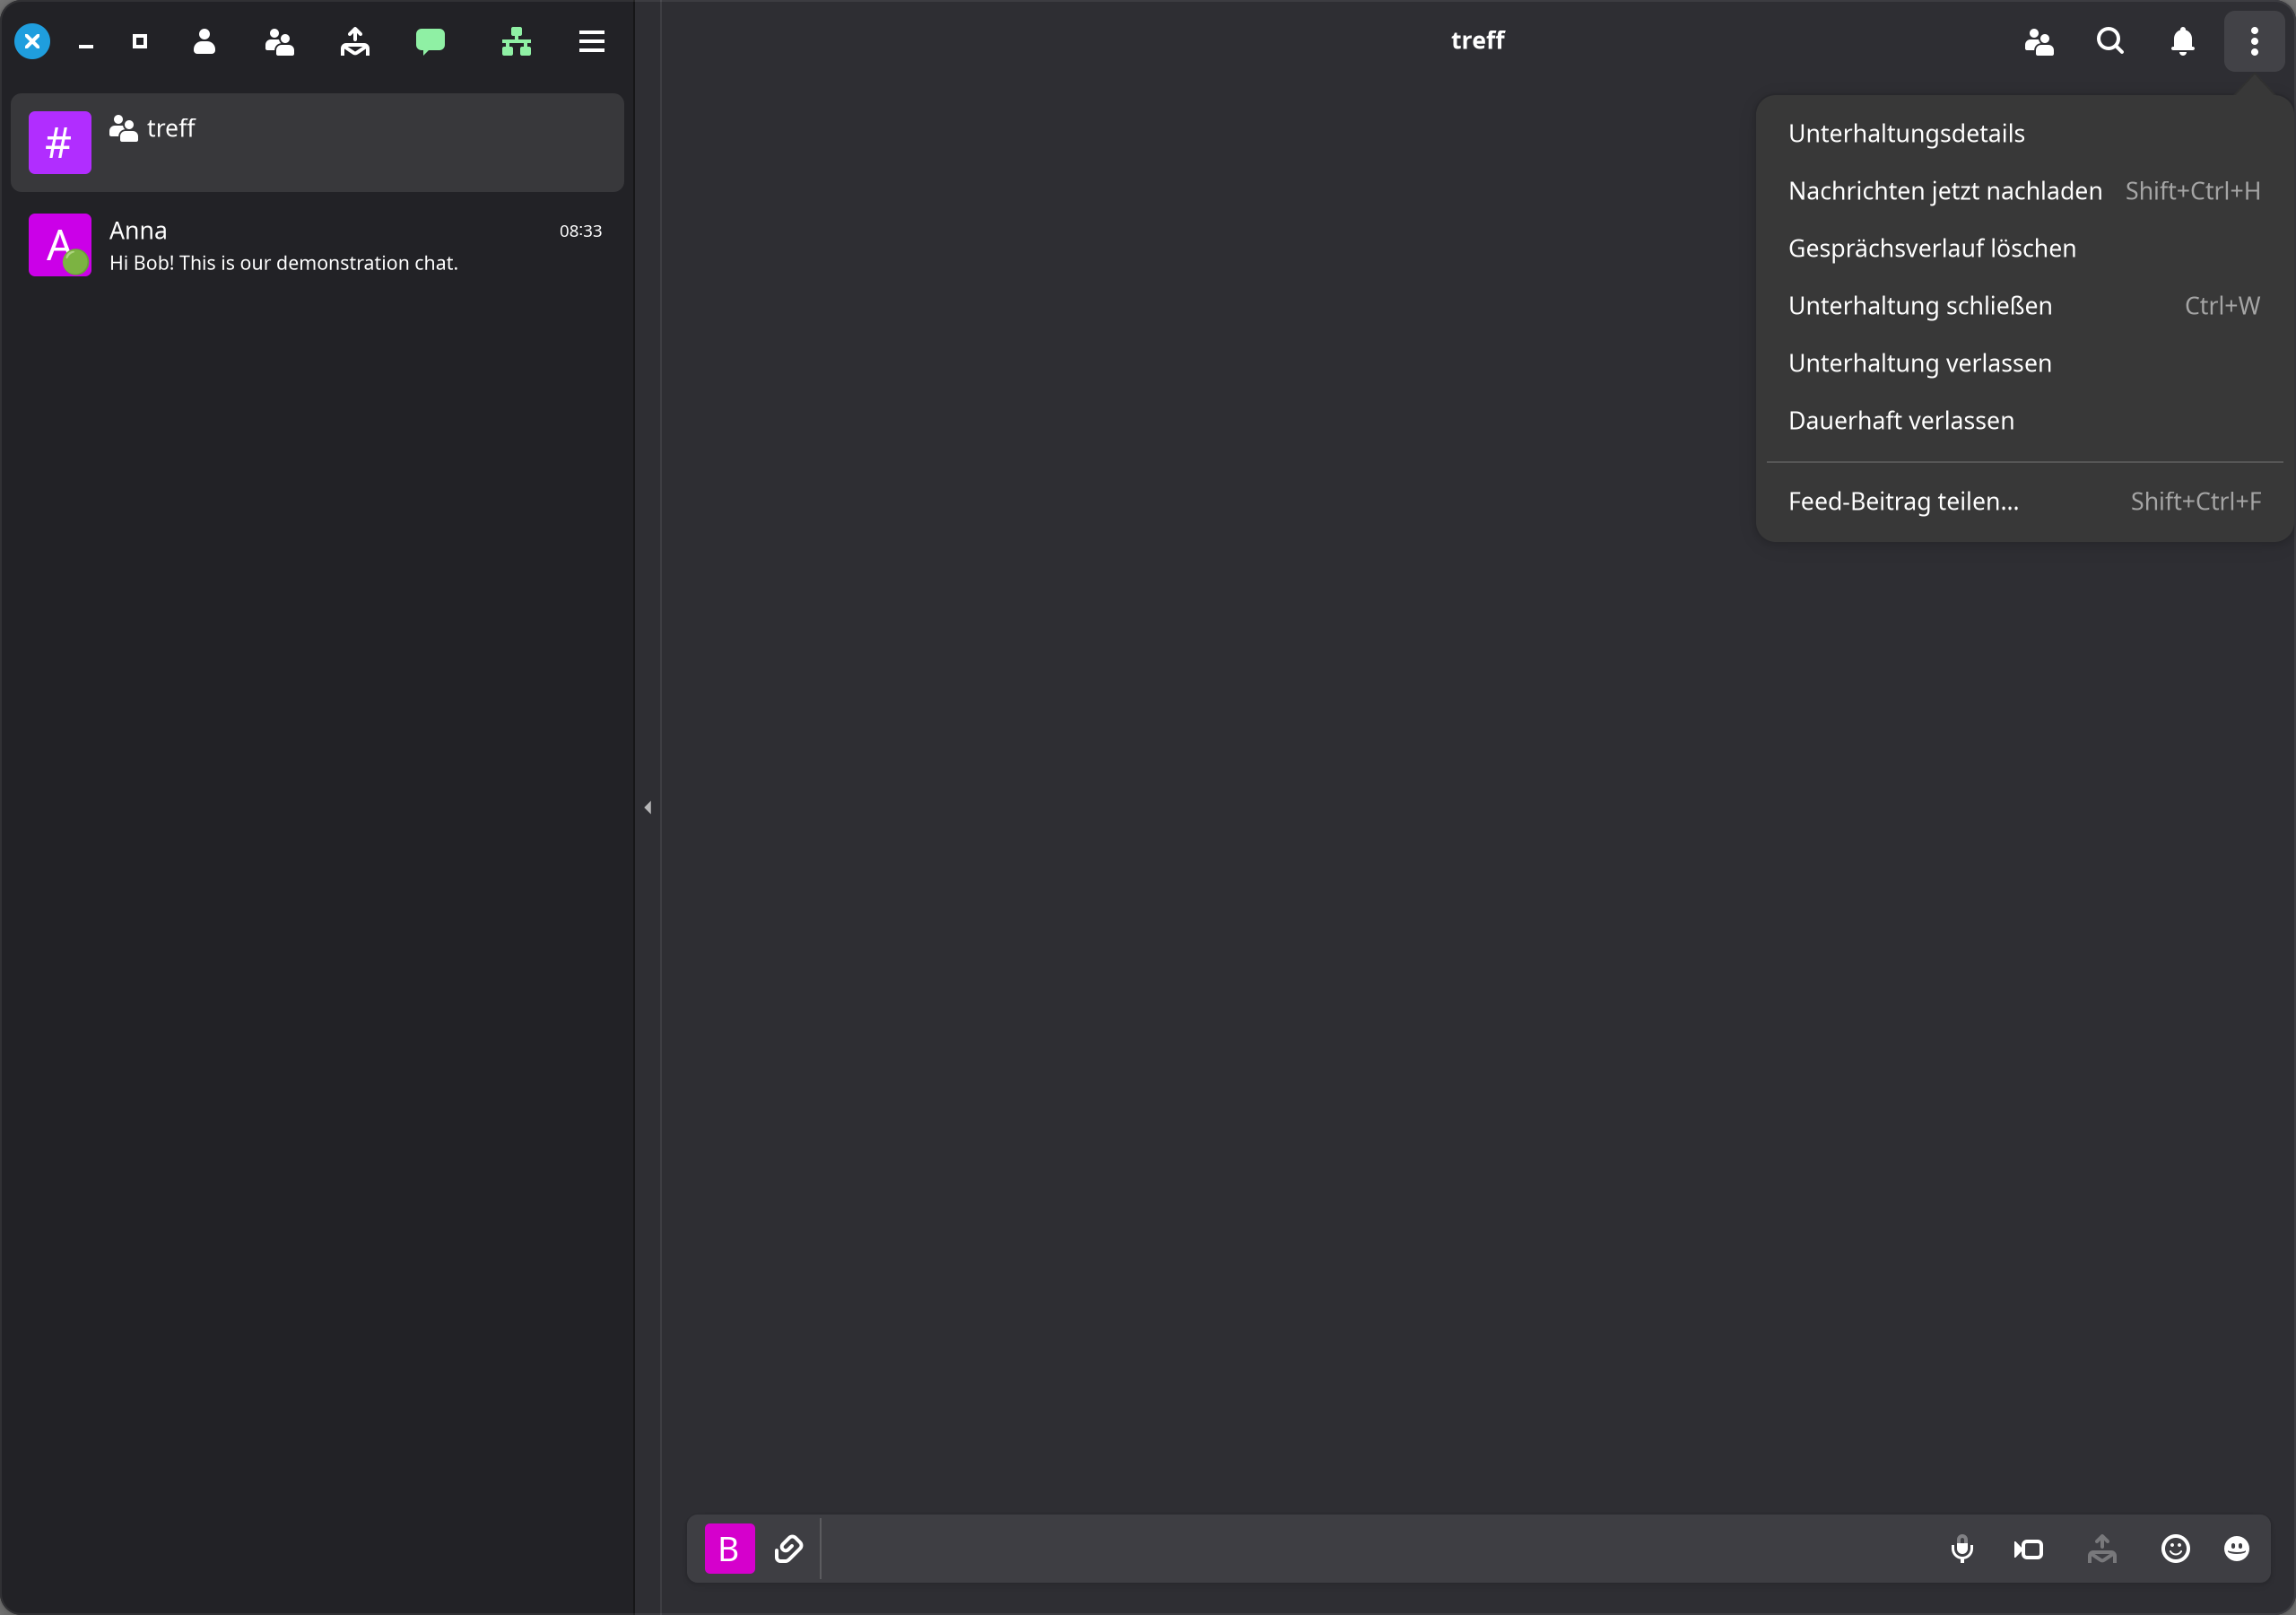Open the outlined smiley emoji picker

[x=2175, y=1549]
